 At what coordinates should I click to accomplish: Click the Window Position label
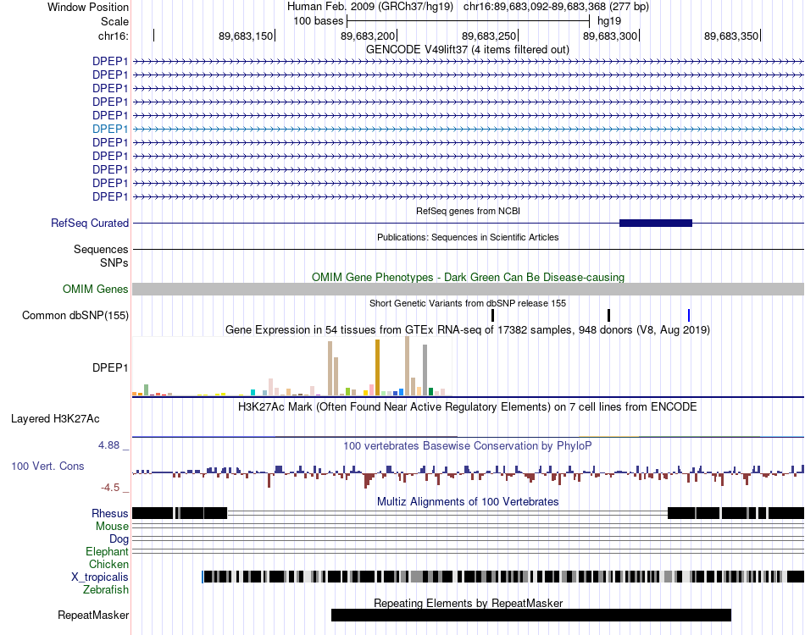[88, 7]
